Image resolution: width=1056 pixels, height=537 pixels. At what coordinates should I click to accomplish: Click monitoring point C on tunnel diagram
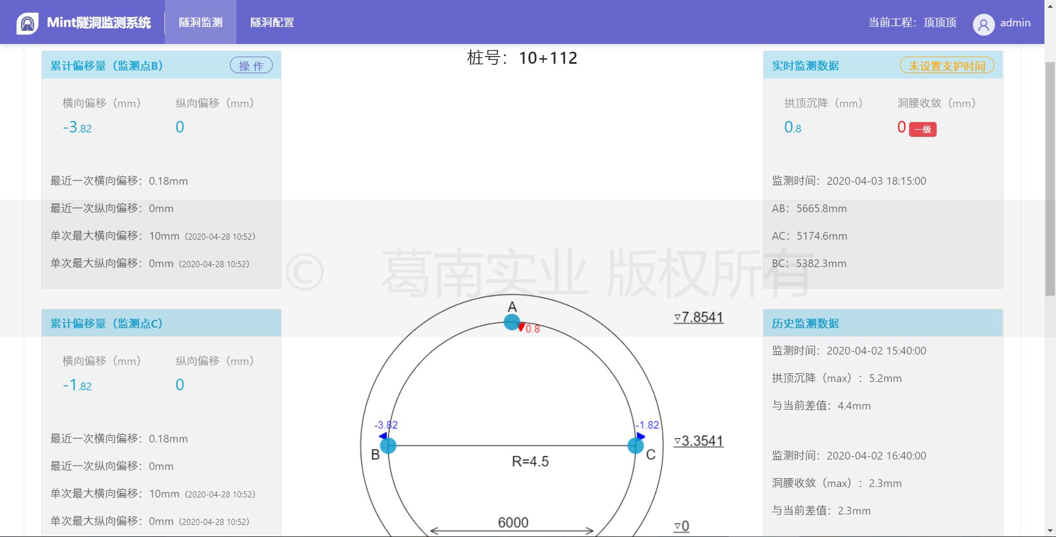(635, 445)
